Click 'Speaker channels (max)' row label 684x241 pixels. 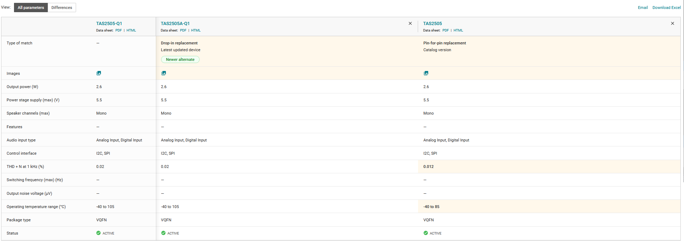[28, 113]
